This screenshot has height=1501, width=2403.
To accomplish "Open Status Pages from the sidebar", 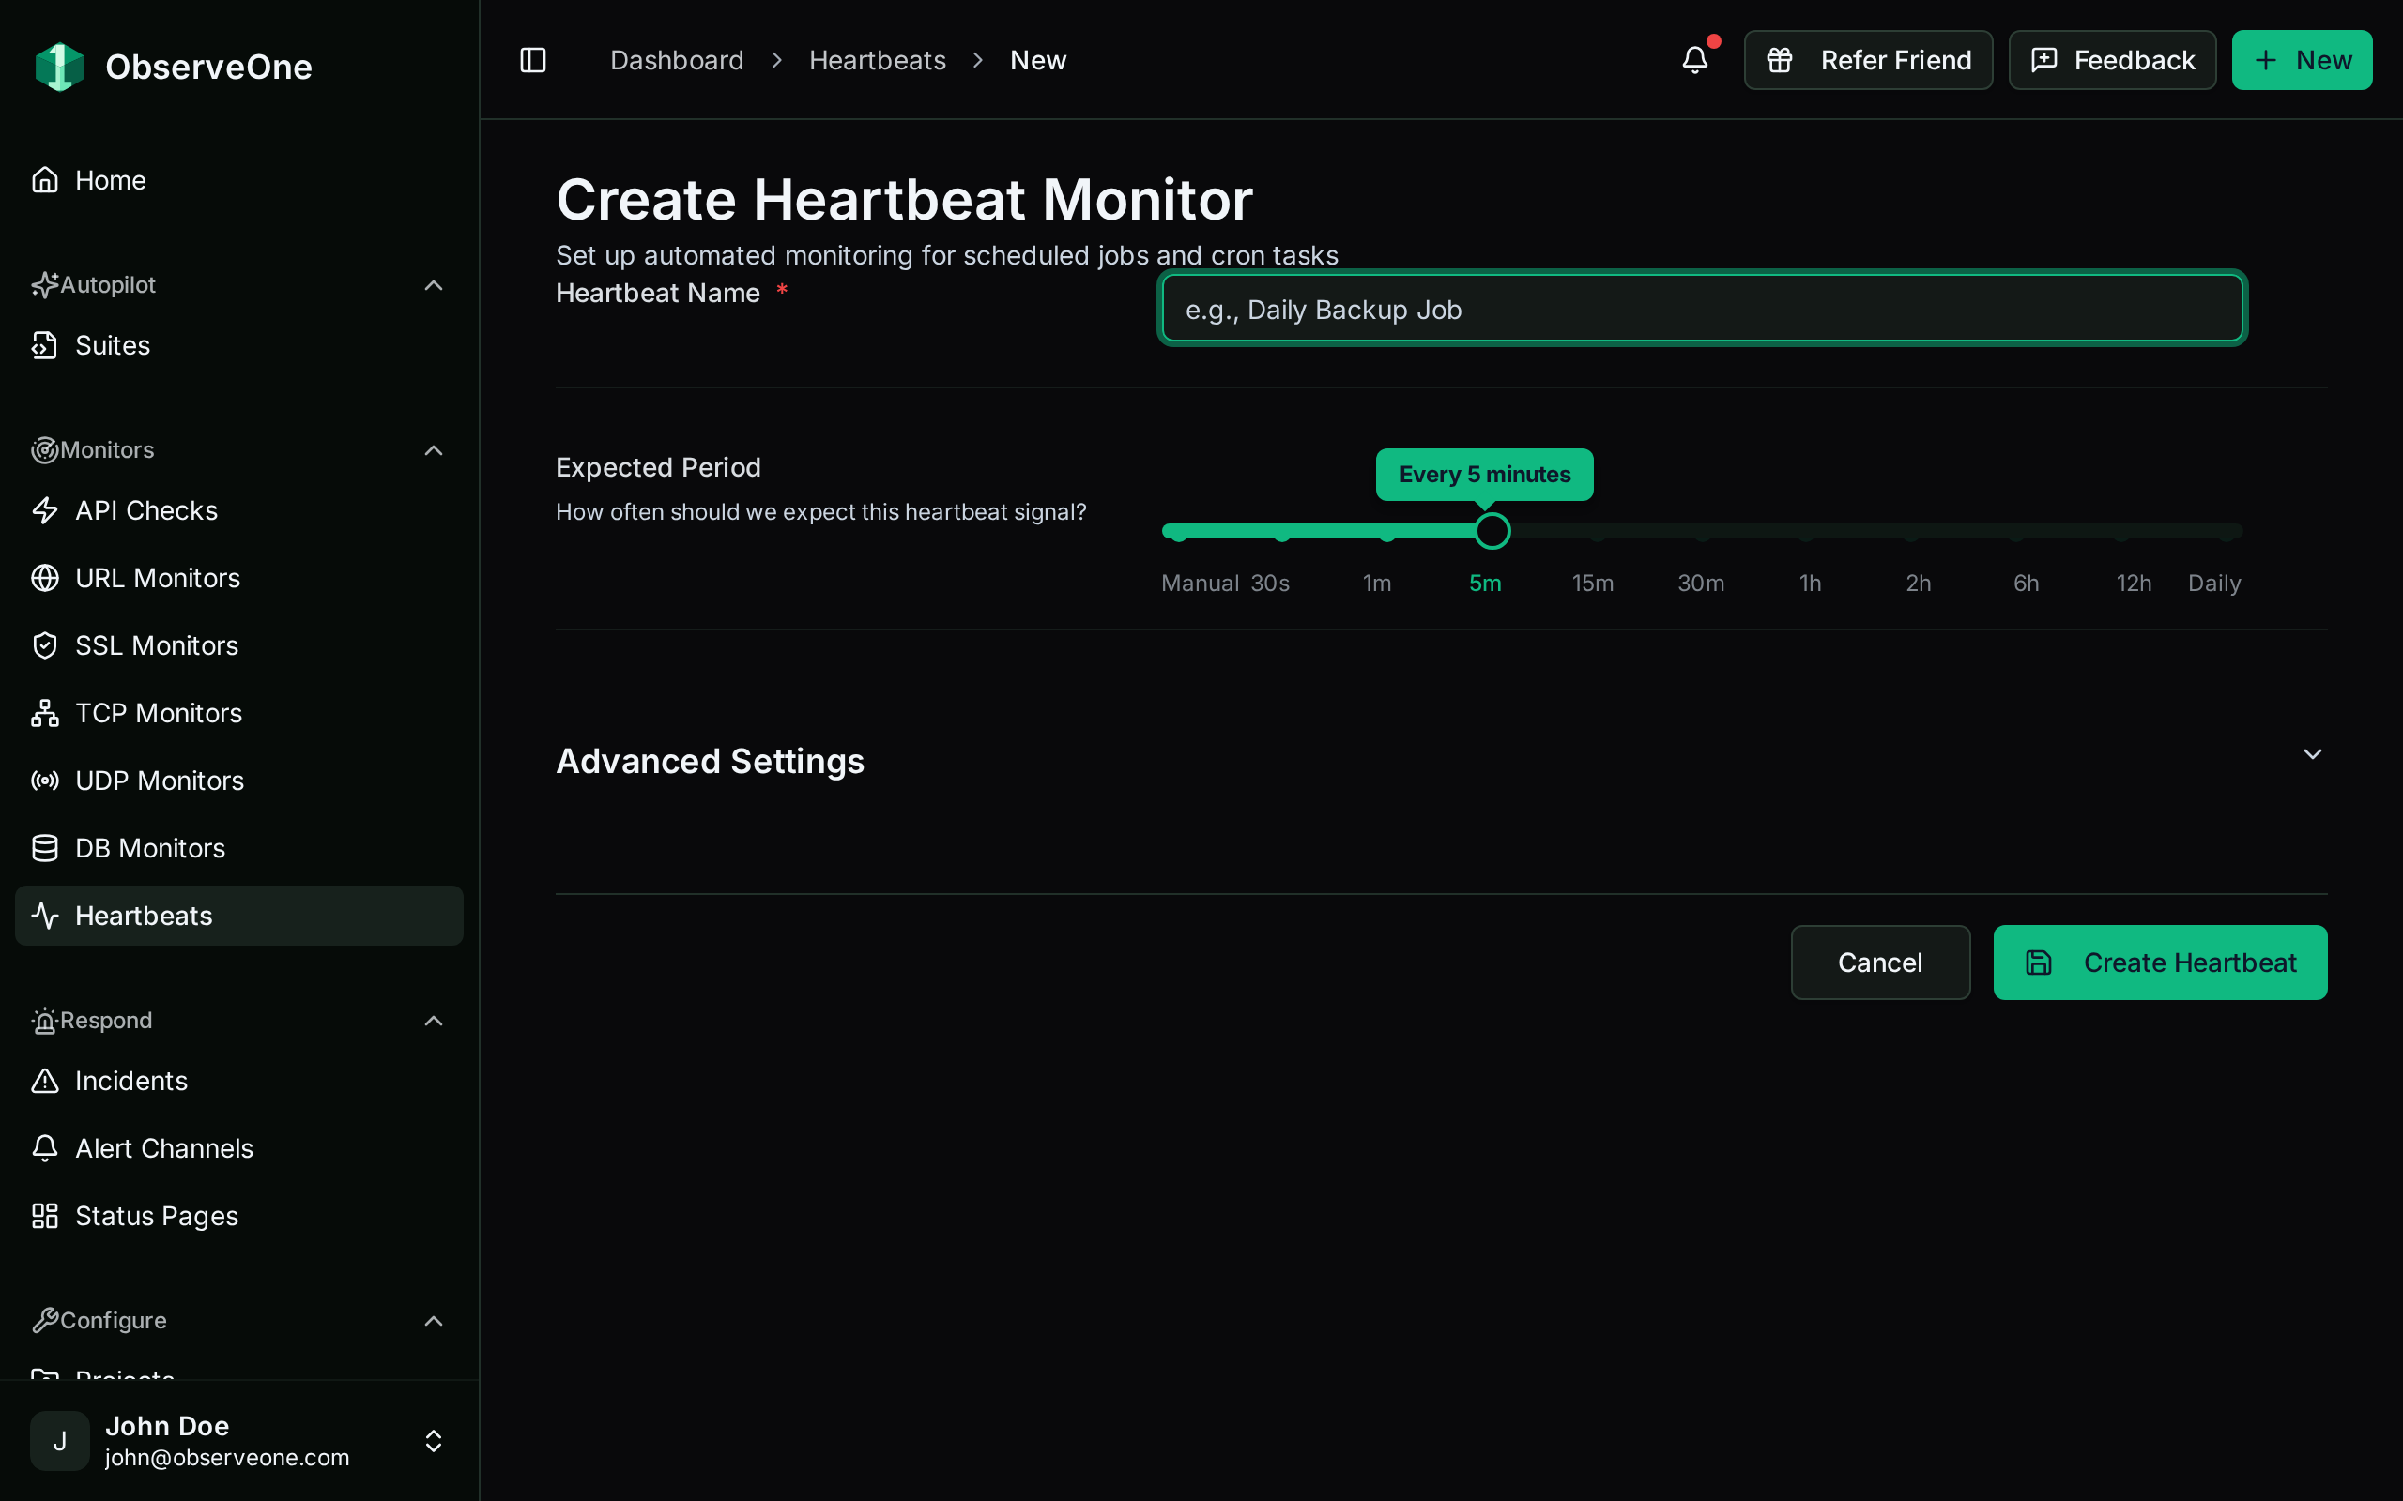I will (x=239, y=1215).
